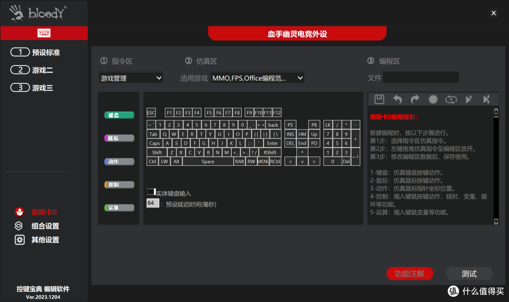Click the End key on virtual keyboard

coord(302,143)
